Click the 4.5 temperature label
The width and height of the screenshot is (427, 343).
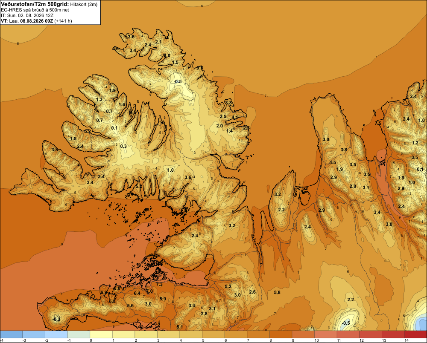(x=333, y=162)
